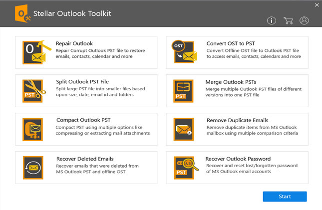322x210 pixels.
Task: Select the Repair Outlook hammer icon
Action: (x=37, y=52)
